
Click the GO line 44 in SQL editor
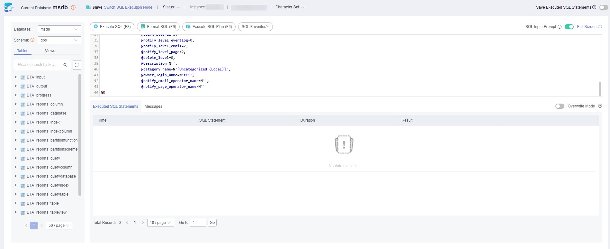click(103, 92)
